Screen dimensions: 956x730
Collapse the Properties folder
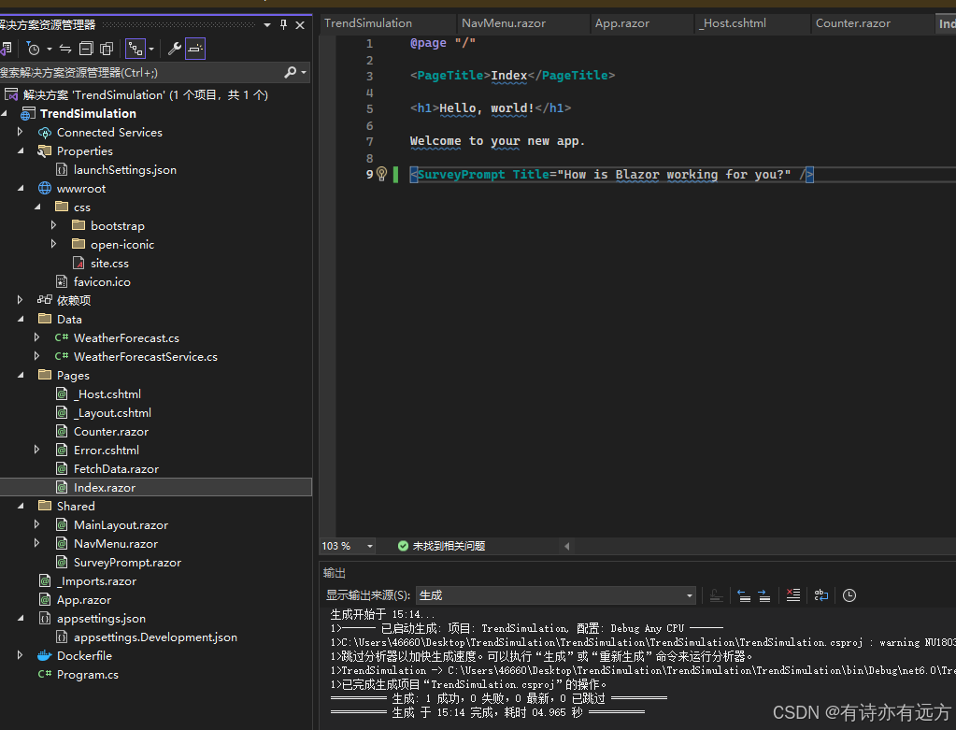(x=21, y=150)
